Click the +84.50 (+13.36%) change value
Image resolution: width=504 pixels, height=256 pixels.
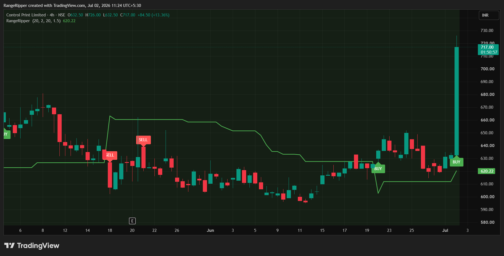(x=153, y=15)
